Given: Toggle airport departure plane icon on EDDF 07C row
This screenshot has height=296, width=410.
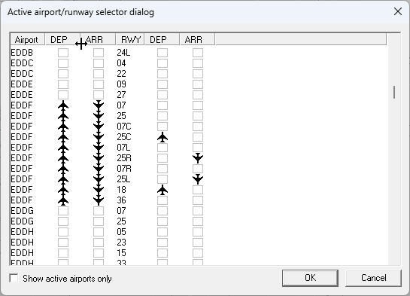Looking at the screenshot, I should [x=63, y=127].
